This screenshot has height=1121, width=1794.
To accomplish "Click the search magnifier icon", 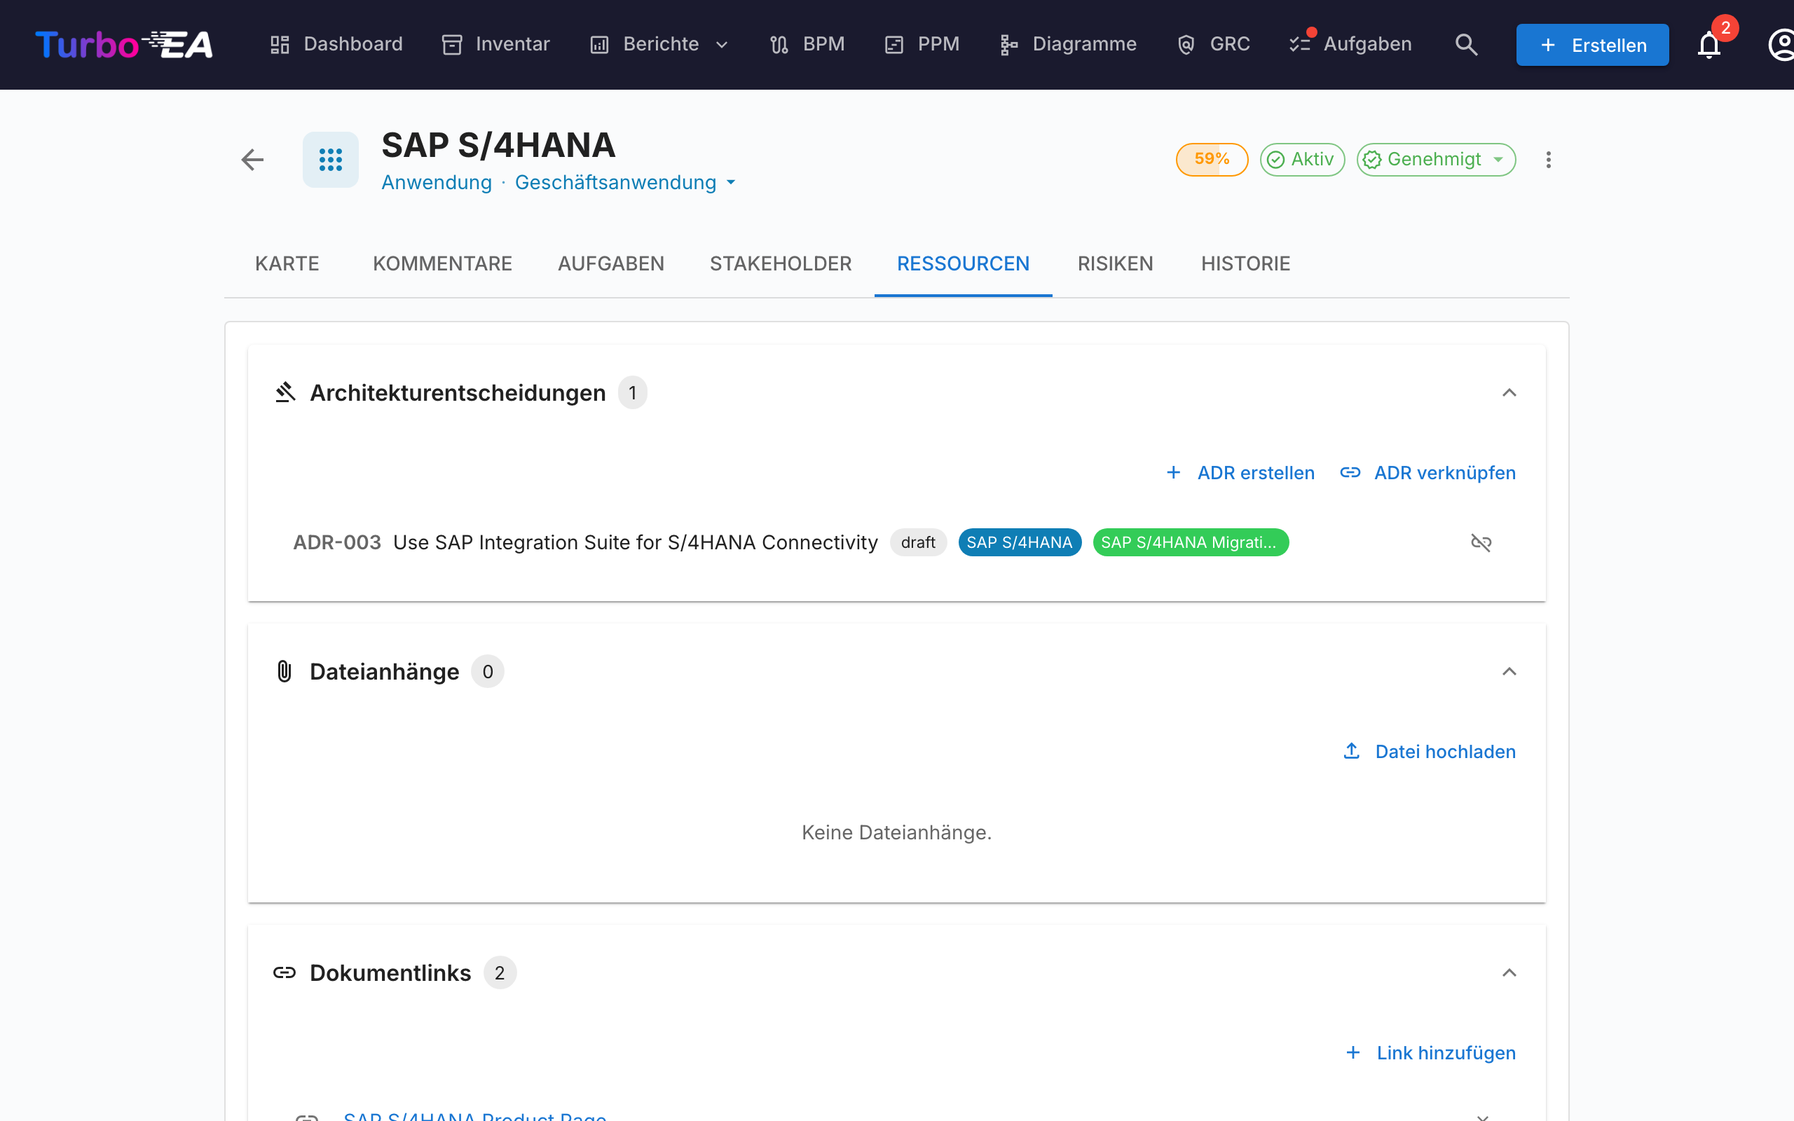I will click(x=1465, y=44).
